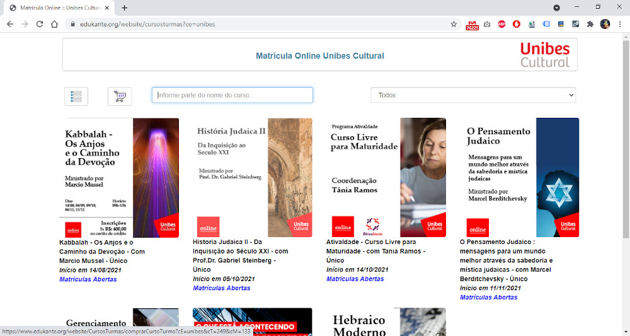
Task: Focus the course name search field
Action: (x=232, y=95)
